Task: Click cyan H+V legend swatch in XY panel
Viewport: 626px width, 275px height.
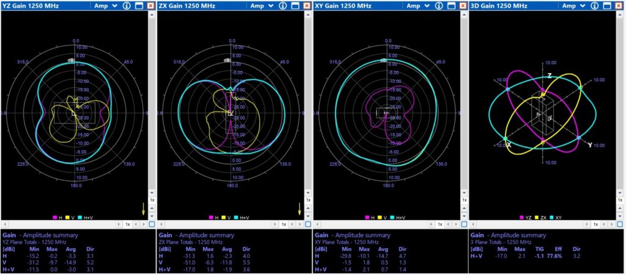Action: (392, 217)
